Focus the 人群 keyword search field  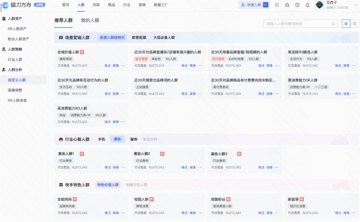pyautogui.click(x=300, y=24)
